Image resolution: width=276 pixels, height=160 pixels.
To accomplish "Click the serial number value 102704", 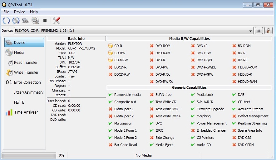I will (x=74, y=62).
